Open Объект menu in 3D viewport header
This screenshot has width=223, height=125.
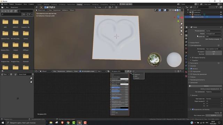point(72,10)
